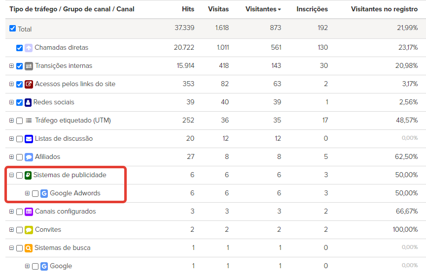Click the Chamadas diretas arrow icon
This screenshot has width=426, height=277.
click(29, 48)
